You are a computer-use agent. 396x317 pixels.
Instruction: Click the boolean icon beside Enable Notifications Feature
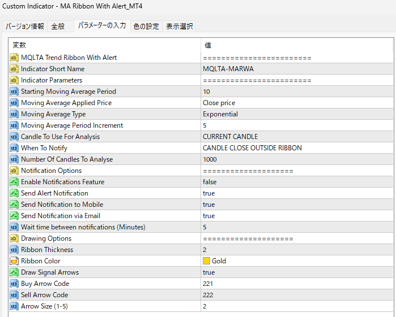pos(14,182)
